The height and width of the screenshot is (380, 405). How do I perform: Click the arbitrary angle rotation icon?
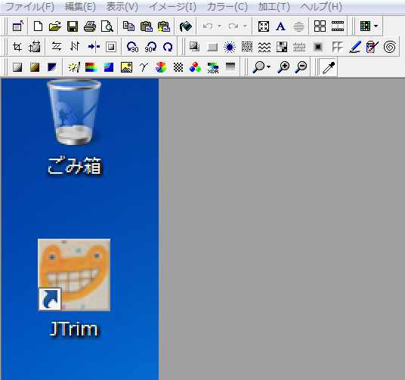click(168, 47)
